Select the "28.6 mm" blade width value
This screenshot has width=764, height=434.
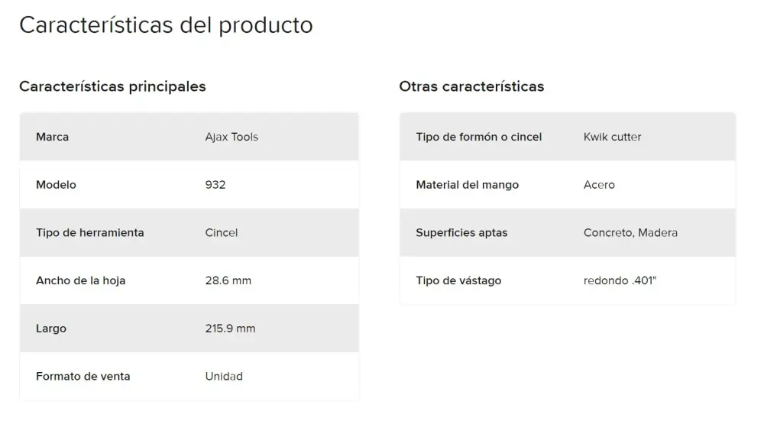point(228,280)
